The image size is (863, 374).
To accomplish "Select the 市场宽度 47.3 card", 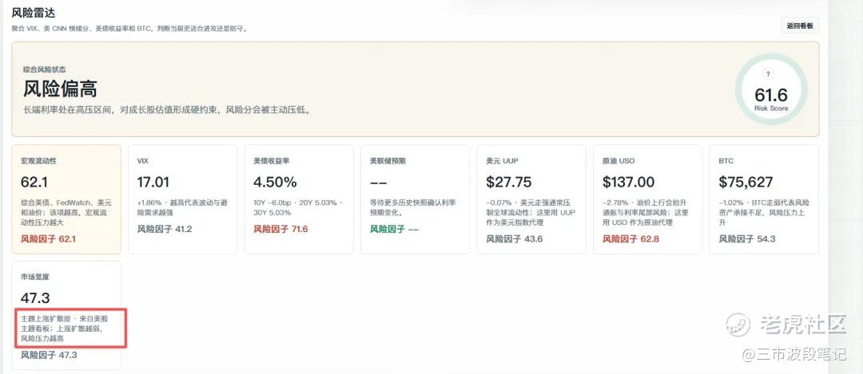I will tap(66, 315).
